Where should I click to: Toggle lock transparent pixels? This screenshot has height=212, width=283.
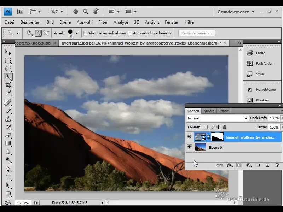(x=206, y=127)
